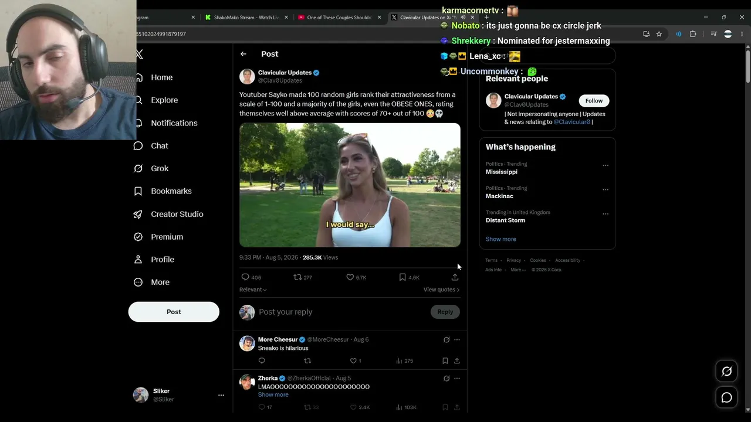Open Sliker account menu dots

tap(221, 395)
